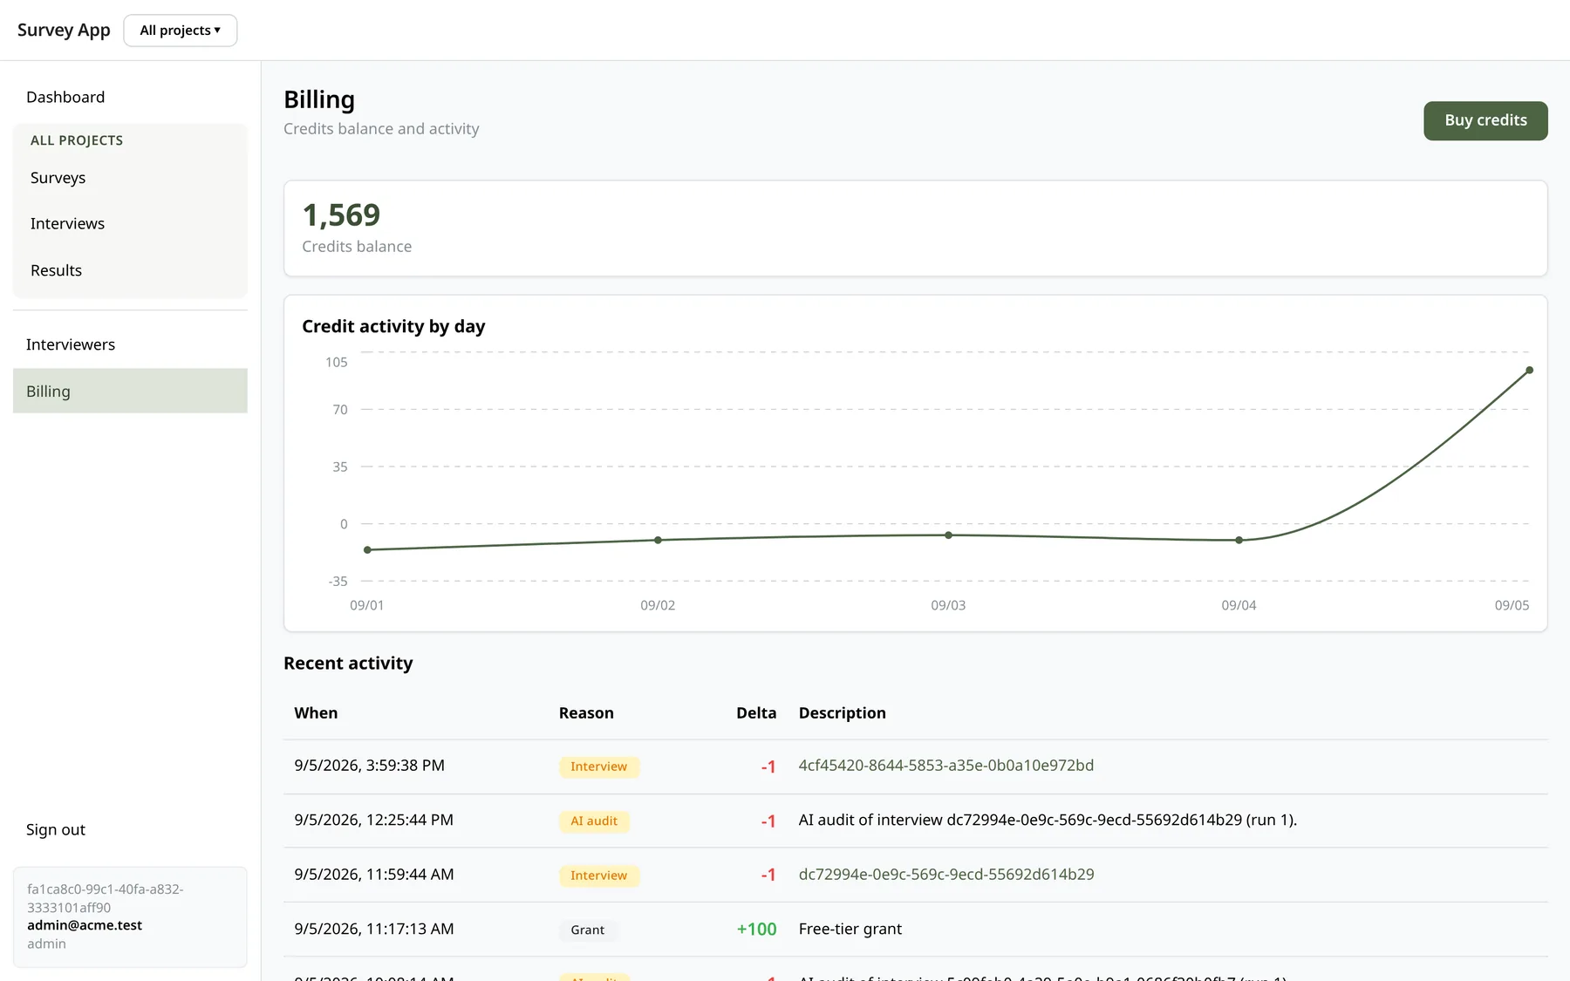This screenshot has height=981, width=1570.
Task: Open the All projects dropdown
Action: point(181,31)
